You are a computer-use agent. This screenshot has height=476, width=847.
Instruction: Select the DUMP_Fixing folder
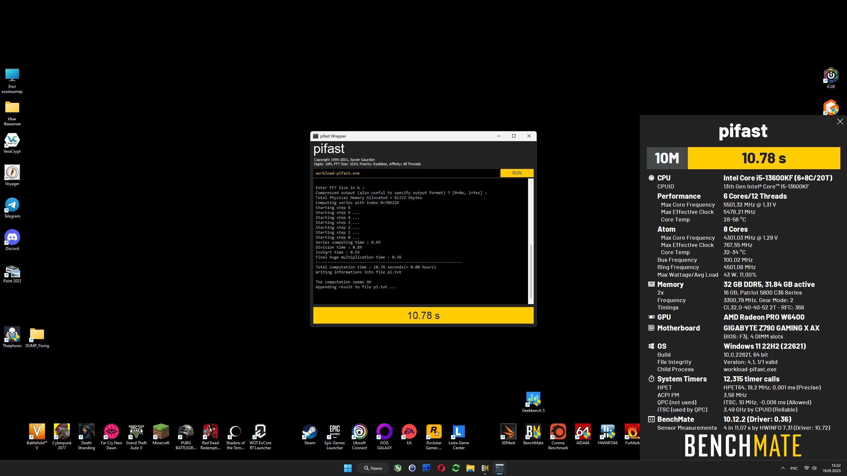pyautogui.click(x=37, y=337)
